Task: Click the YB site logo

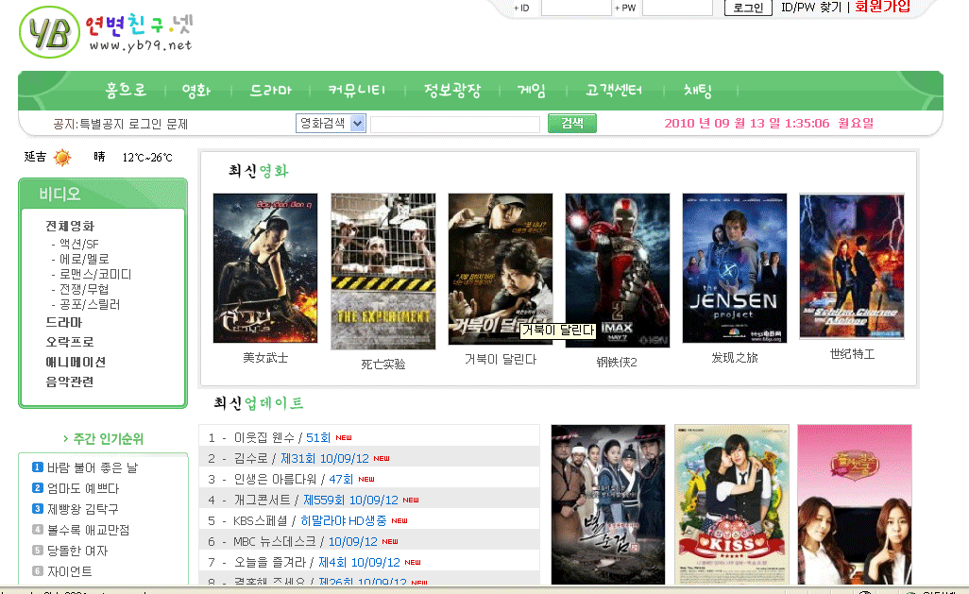Action: pyautogui.click(x=49, y=32)
